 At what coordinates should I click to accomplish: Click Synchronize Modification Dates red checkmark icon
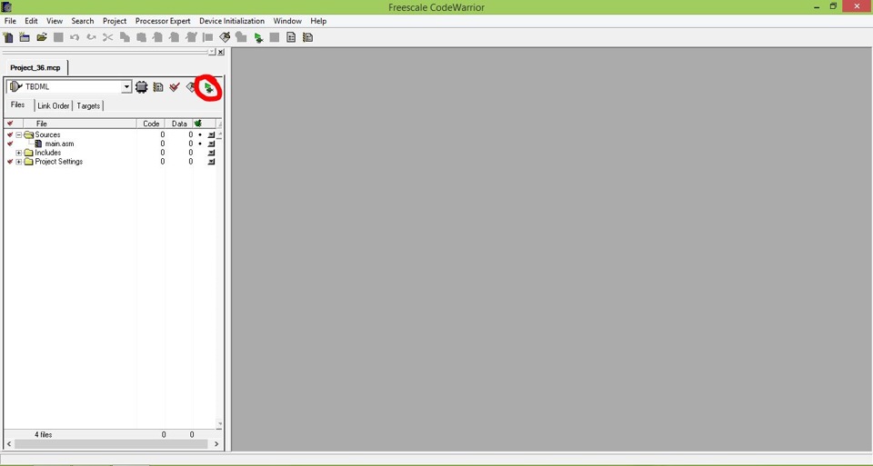click(175, 86)
